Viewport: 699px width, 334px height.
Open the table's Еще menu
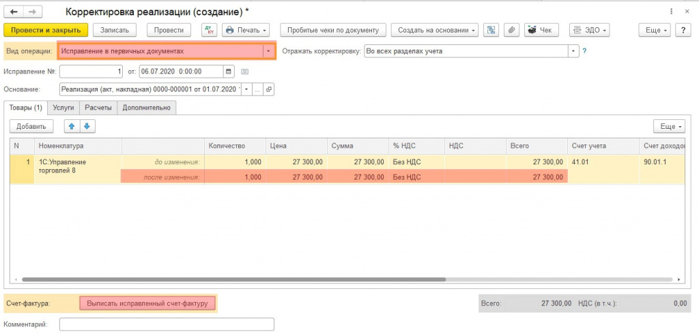[670, 127]
